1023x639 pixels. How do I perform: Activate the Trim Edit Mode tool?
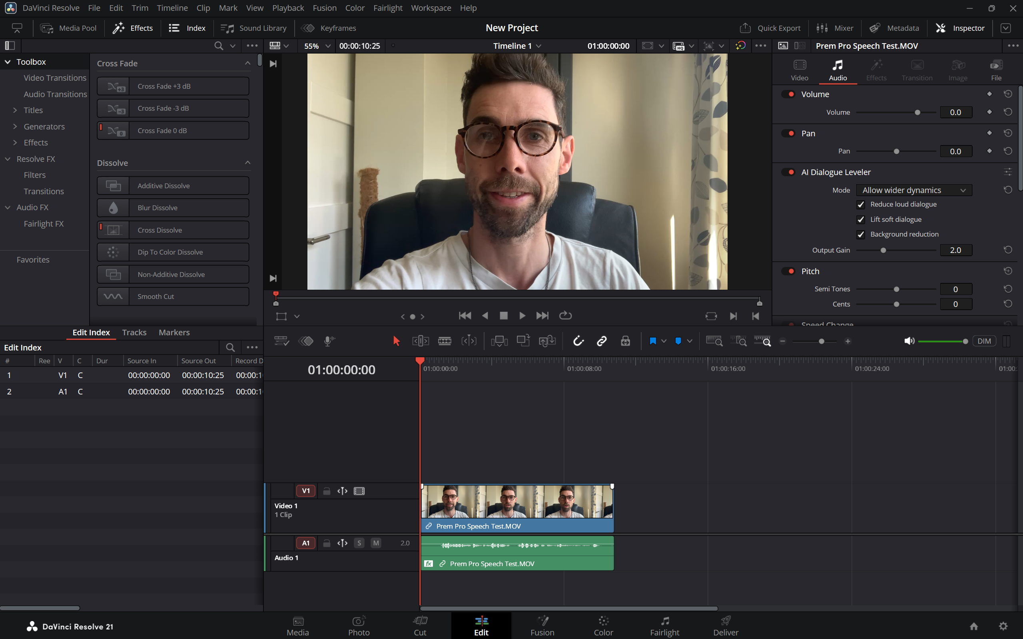[x=421, y=341]
